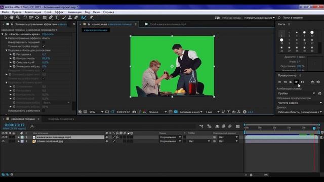The height and width of the screenshot is (182, 324).
Task: Play the preview
Action: point(291,82)
